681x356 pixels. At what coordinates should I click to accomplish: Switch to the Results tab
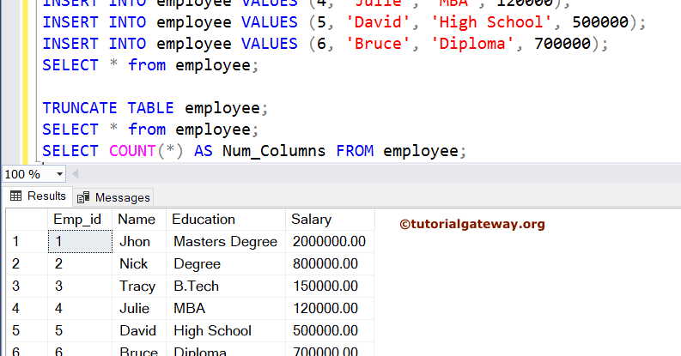pos(38,196)
